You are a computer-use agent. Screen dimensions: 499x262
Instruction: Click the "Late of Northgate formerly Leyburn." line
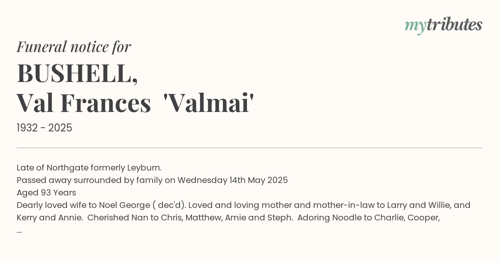click(89, 168)
